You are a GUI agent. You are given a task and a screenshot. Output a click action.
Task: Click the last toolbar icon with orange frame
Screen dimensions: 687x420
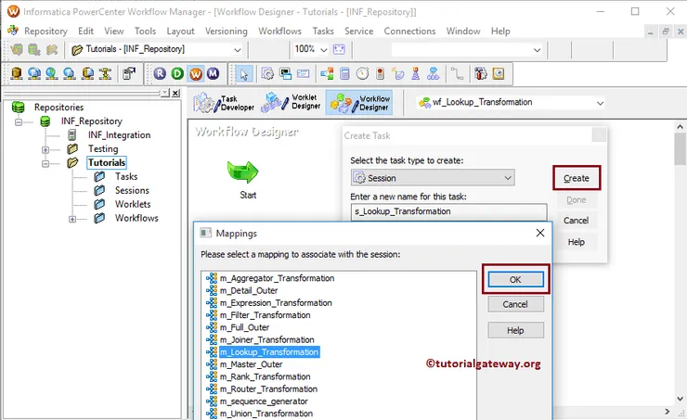(499, 73)
